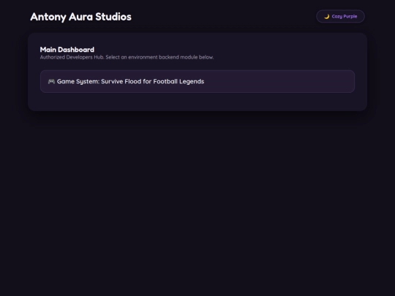395x296 pixels.
Task: Click the game controller icon
Action: click(x=51, y=81)
